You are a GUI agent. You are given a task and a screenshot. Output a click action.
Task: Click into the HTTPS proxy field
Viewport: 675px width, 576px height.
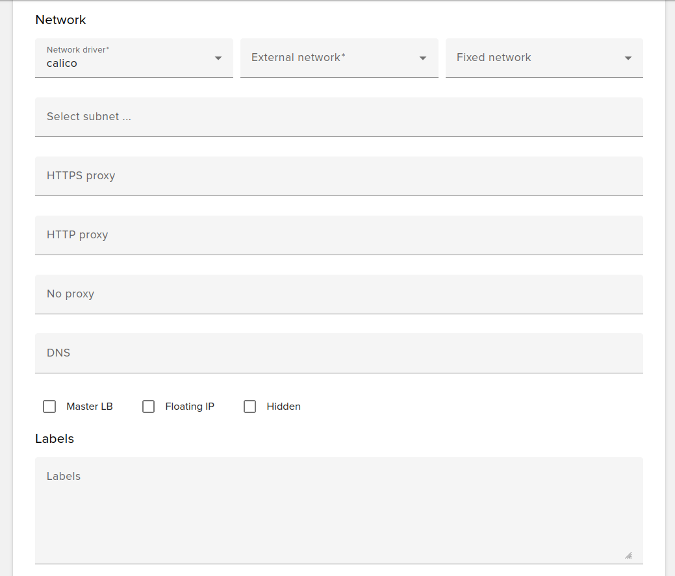click(338, 175)
